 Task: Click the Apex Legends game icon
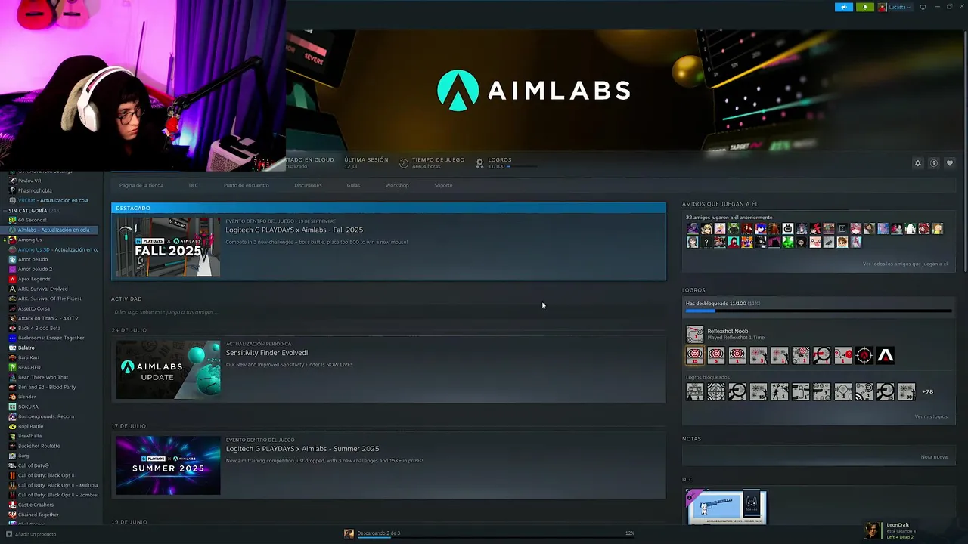point(12,279)
